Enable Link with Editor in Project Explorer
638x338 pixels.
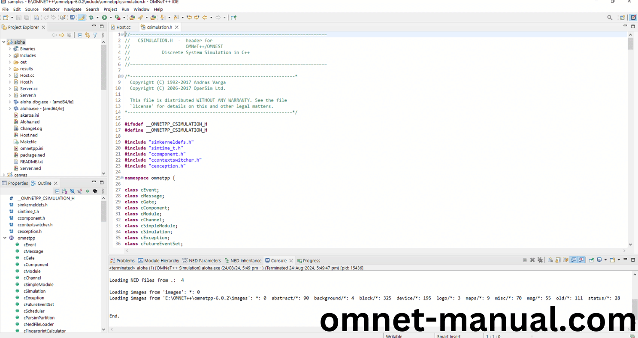pyautogui.click(x=88, y=35)
